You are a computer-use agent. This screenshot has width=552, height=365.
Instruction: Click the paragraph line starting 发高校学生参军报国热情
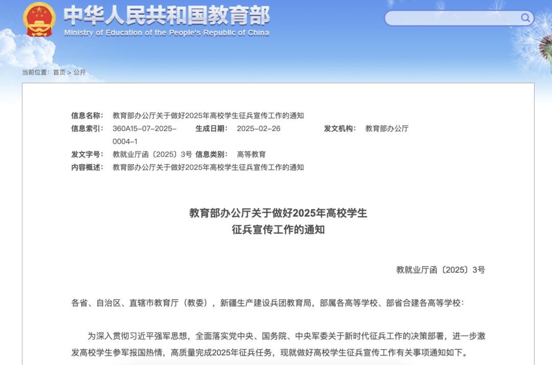[270, 352]
